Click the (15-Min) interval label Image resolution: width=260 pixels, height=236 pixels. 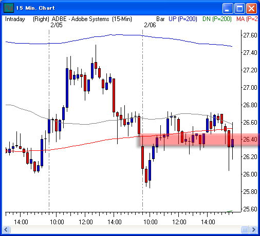click(122, 19)
